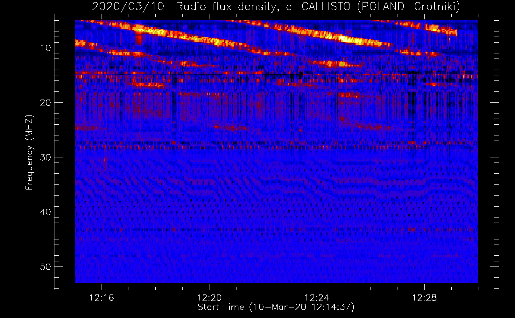Click the 40 MHz frequency tick label

coord(46,212)
